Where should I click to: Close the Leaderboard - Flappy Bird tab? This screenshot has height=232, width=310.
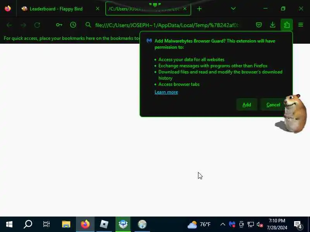click(98, 9)
